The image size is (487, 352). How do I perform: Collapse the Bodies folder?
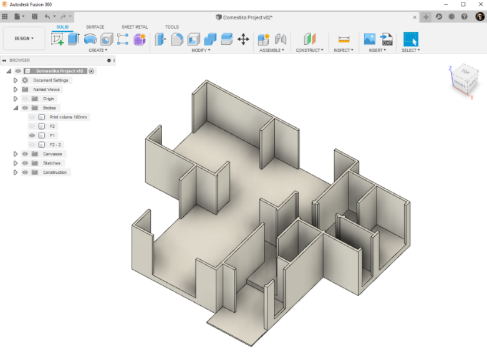16,108
